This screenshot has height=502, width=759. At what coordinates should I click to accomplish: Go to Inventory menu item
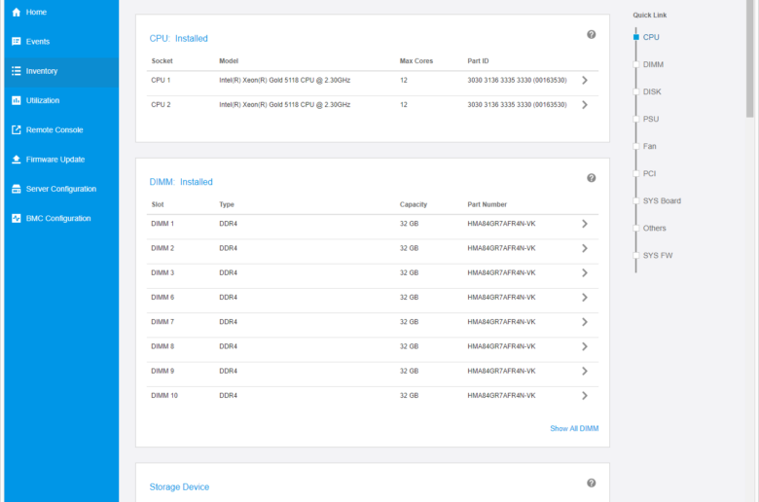(61, 71)
